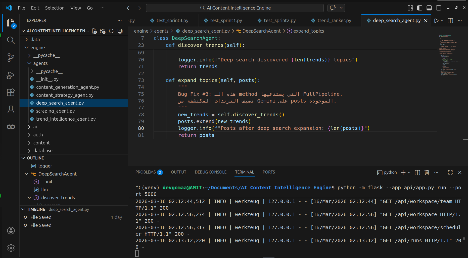Run the Python file with play button
Viewport: 469px width, 258px height.
click(x=436, y=21)
